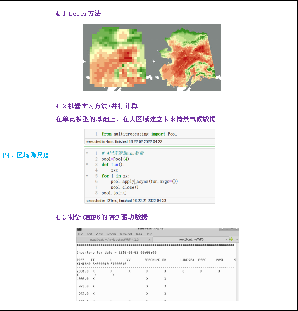Image resolution: width=298 pixels, height=311 pixels.
Task: Close the root@cat: ~/WPS terminal tab
Action: click(x=226, y=240)
